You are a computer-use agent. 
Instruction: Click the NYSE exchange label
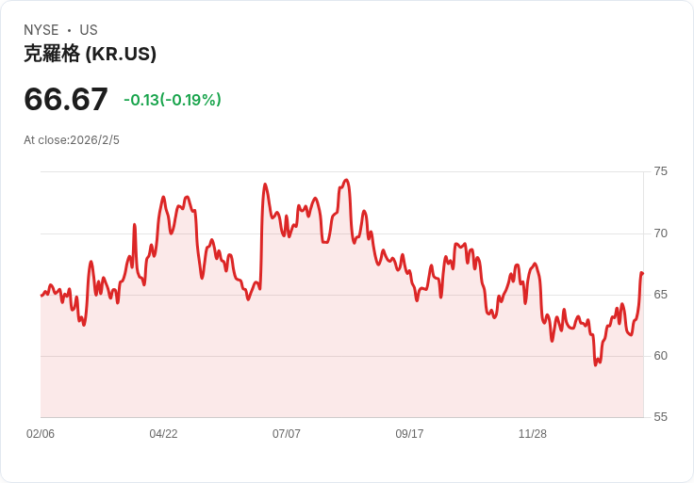(x=41, y=30)
